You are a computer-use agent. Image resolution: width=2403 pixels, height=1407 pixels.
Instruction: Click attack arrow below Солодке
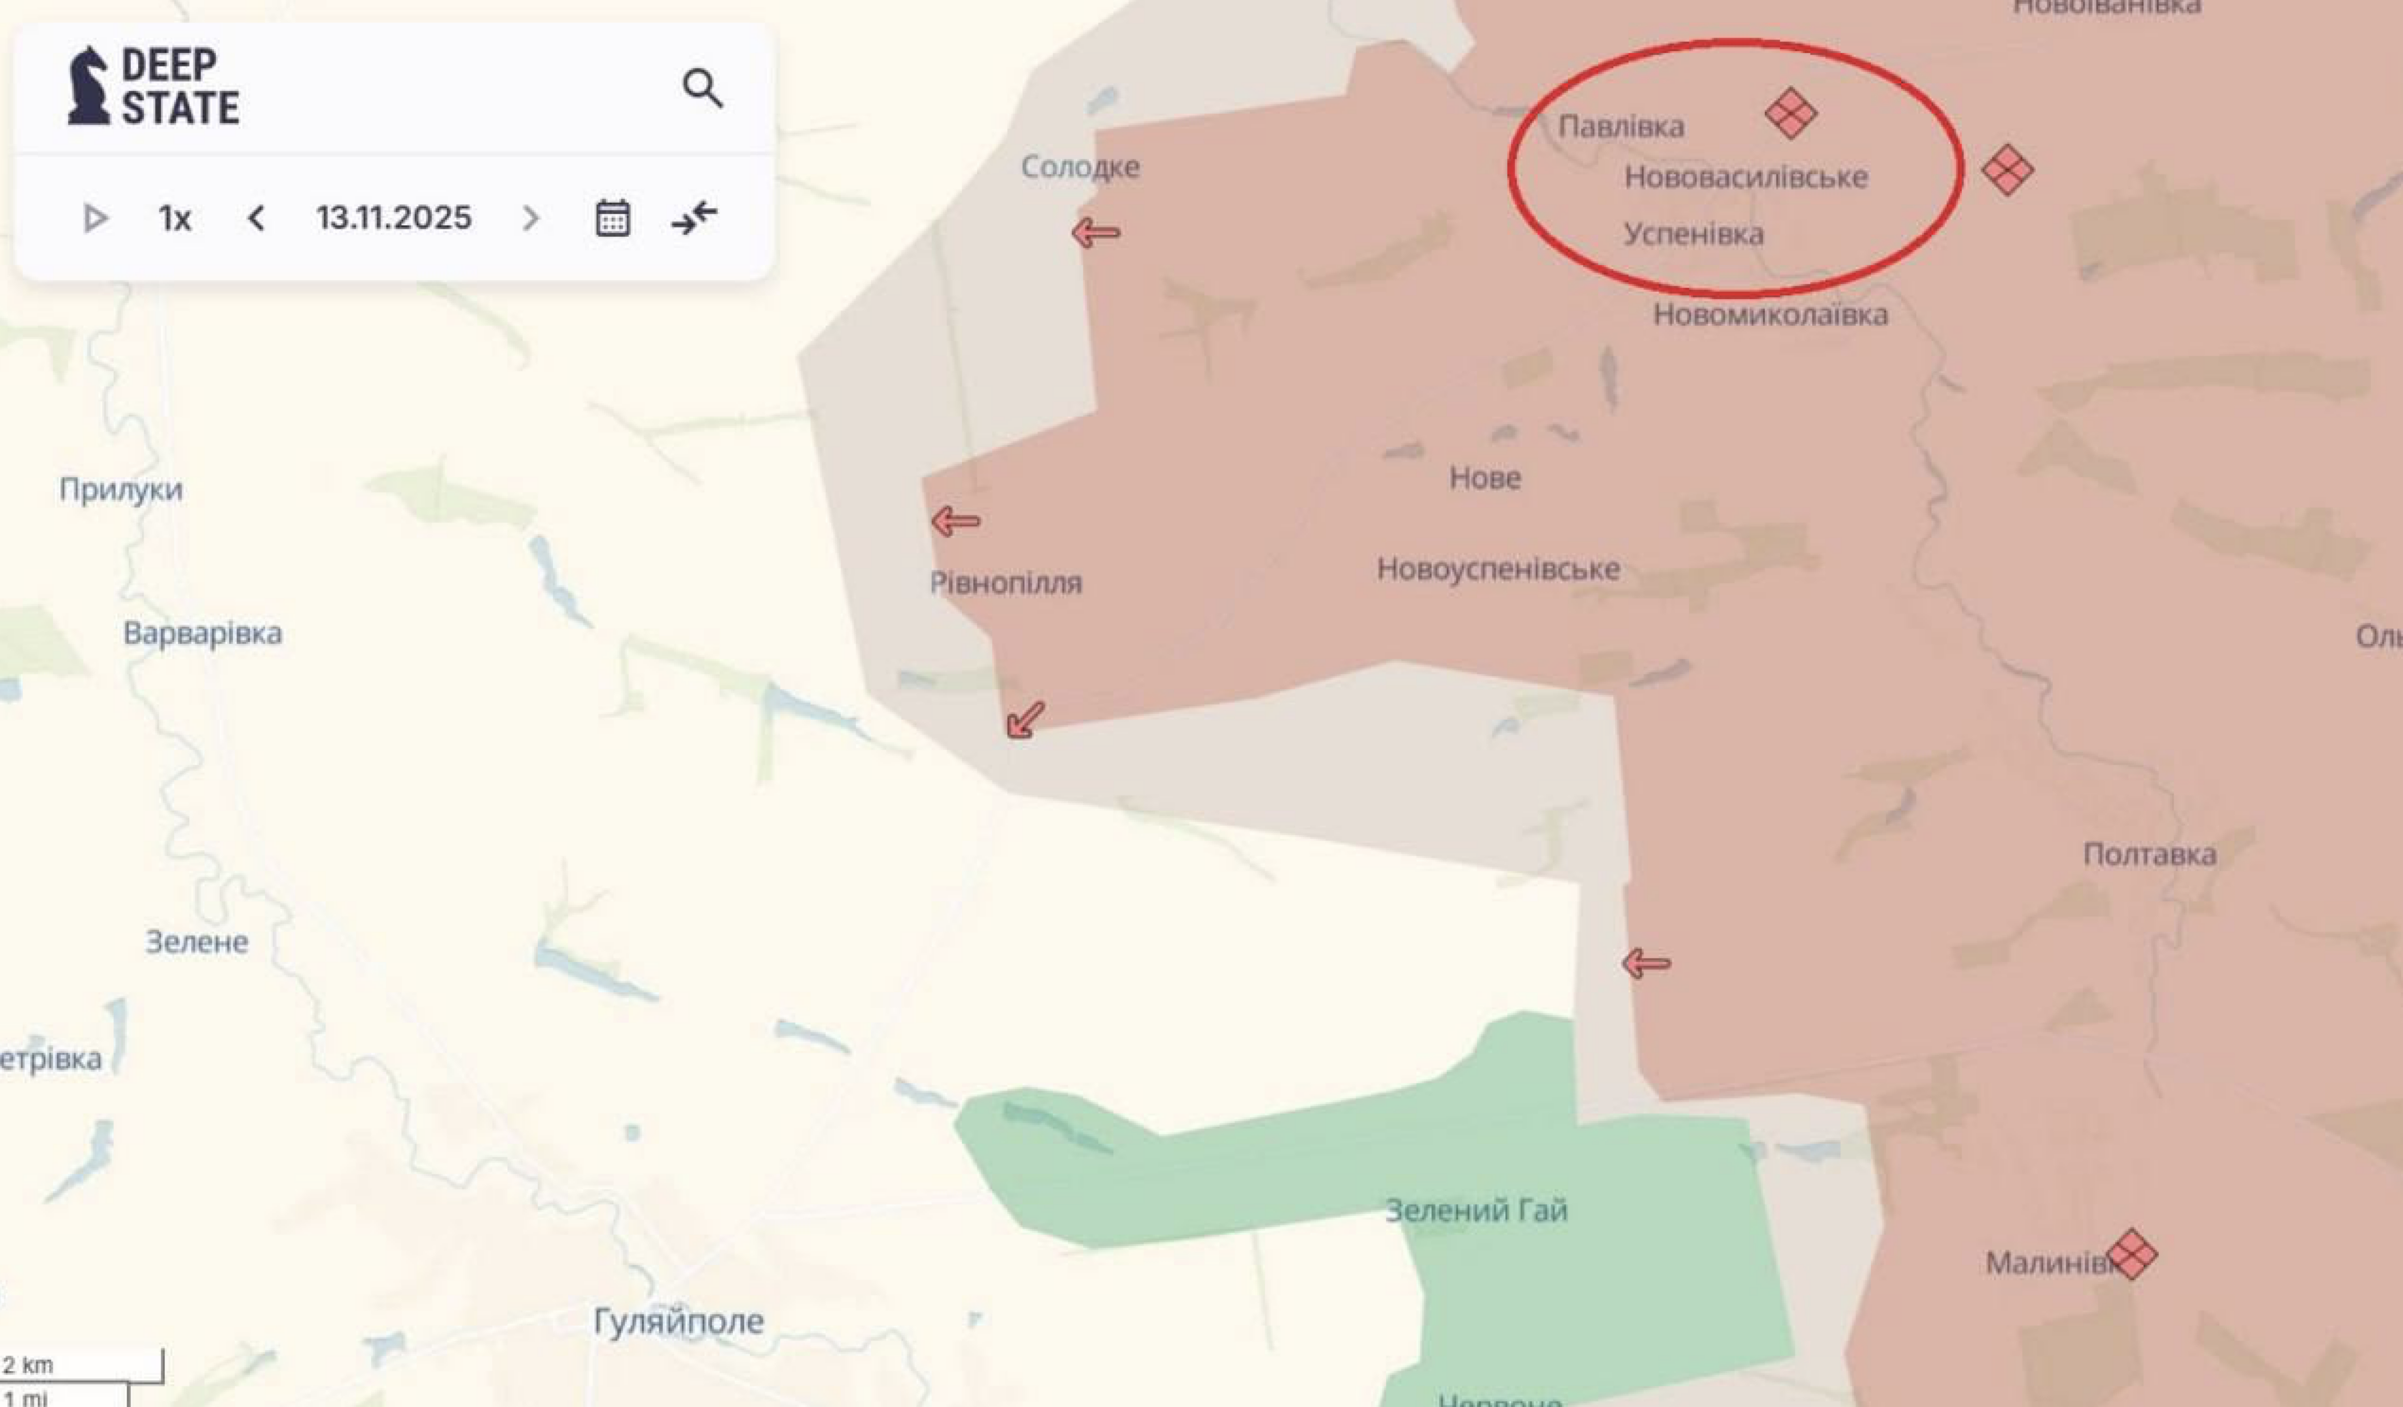(1095, 232)
